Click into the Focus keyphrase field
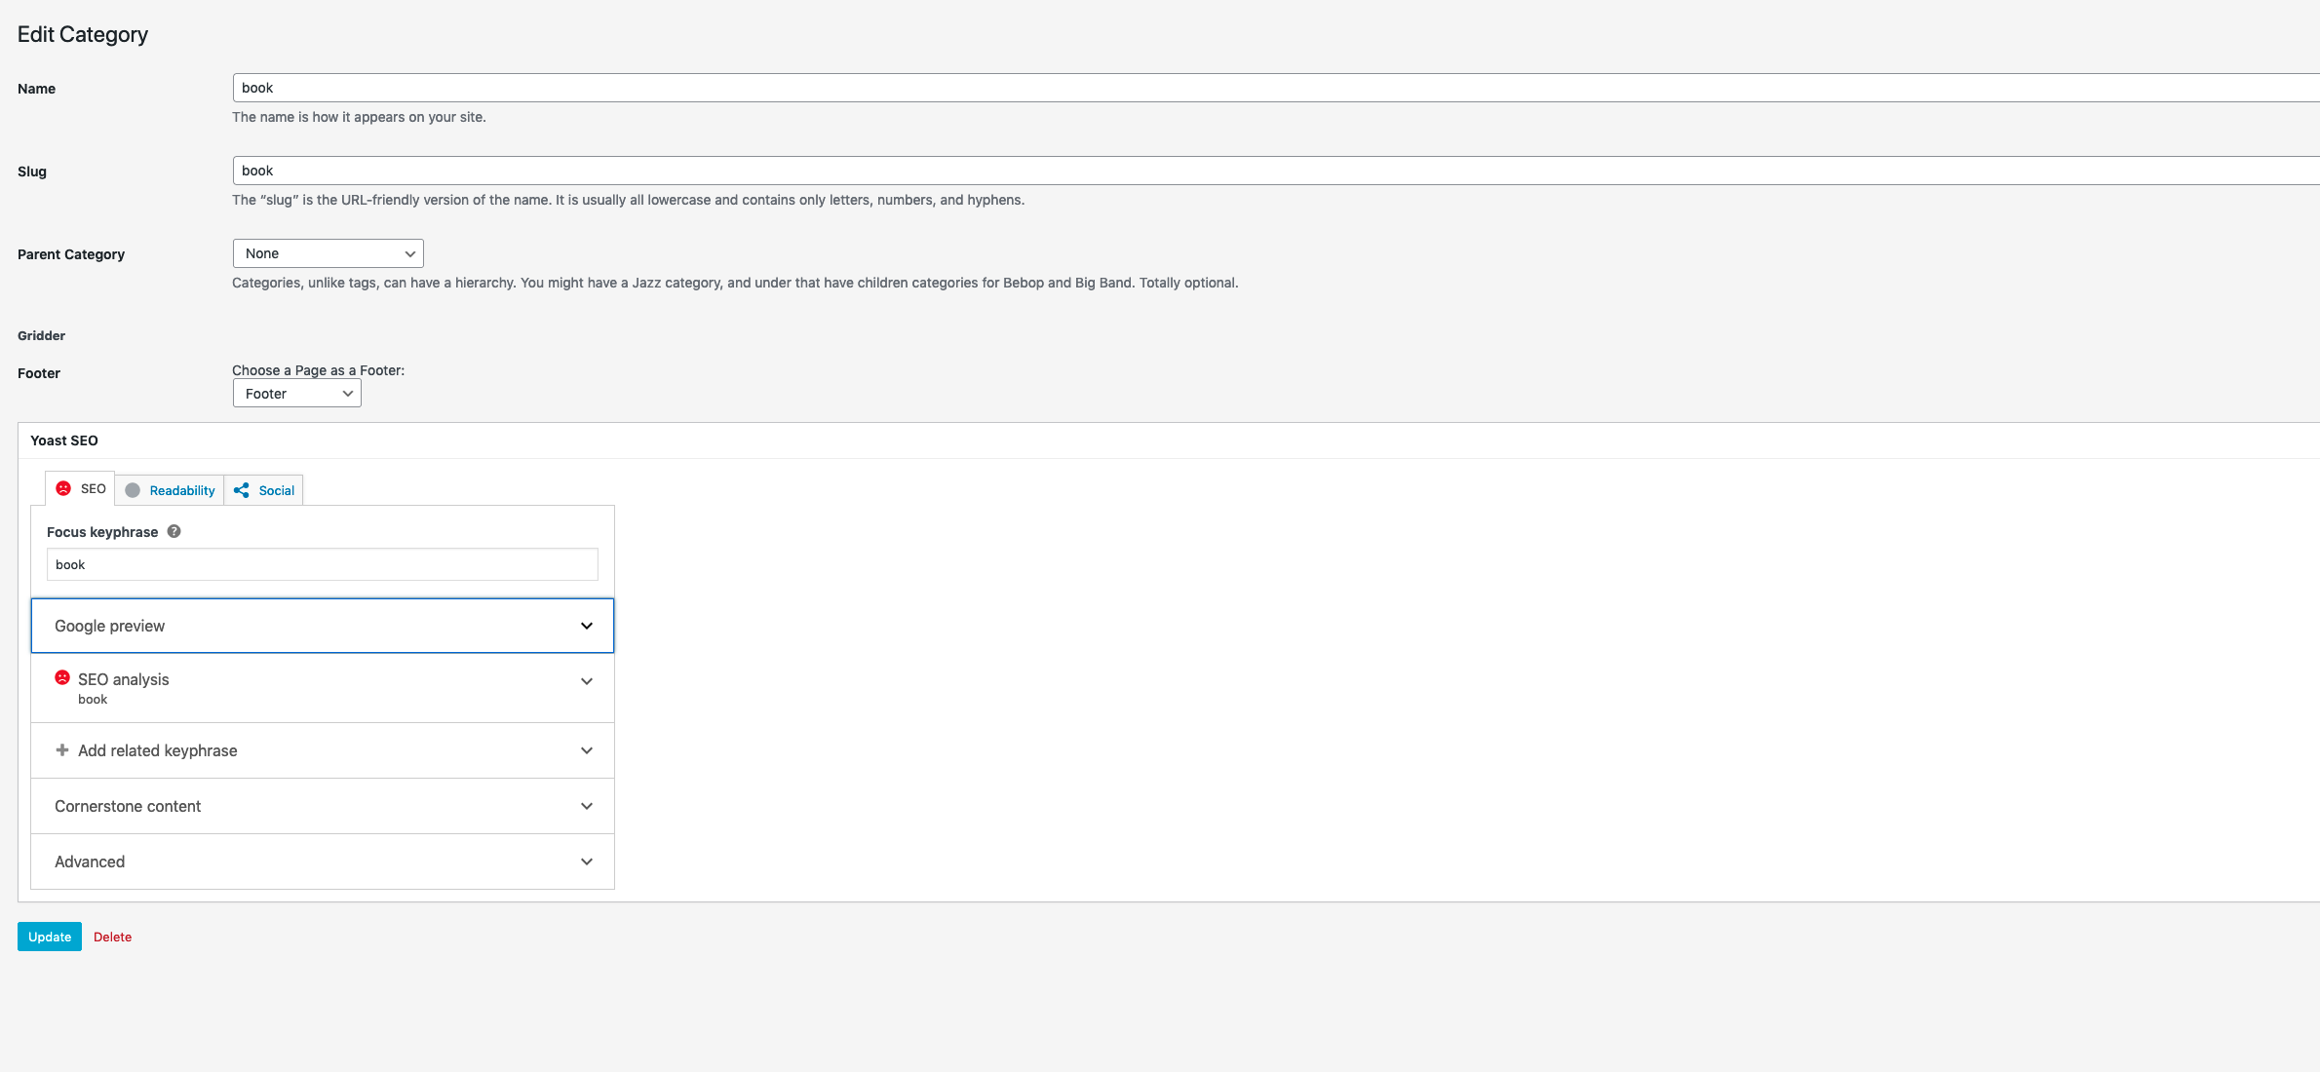The image size is (2320, 1072). [x=322, y=564]
